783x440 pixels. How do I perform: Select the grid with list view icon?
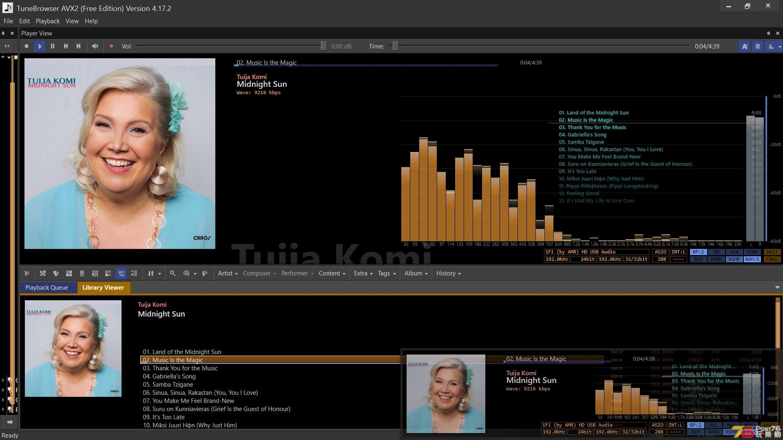coord(95,273)
